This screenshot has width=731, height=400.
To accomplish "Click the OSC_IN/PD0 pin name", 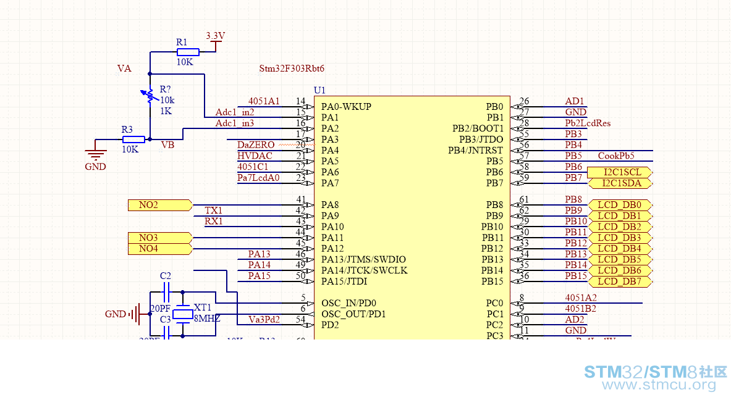I will tap(349, 303).
